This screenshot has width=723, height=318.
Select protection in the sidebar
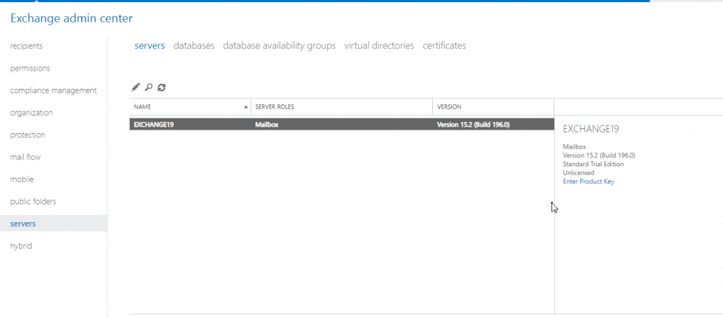point(28,135)
